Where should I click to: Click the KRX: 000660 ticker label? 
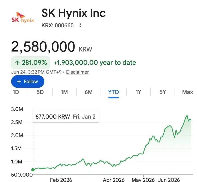click(58, 25)
